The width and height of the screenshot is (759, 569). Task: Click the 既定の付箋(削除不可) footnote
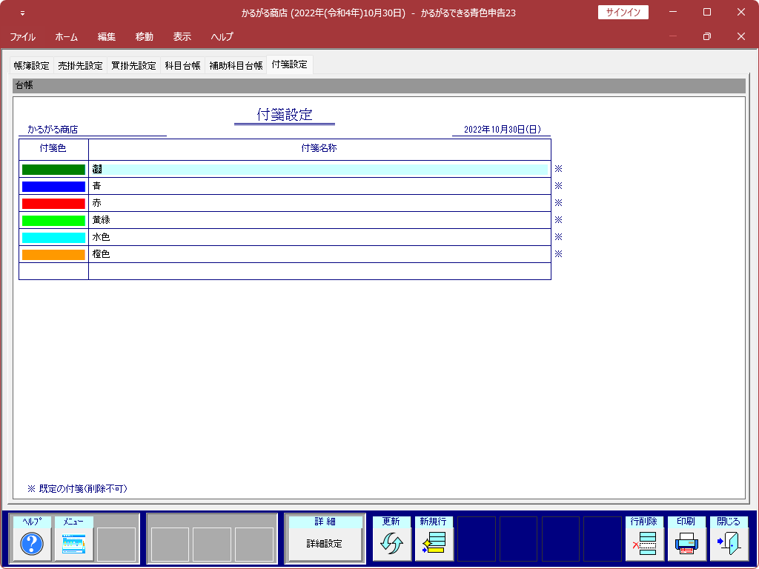coord(77,489)
